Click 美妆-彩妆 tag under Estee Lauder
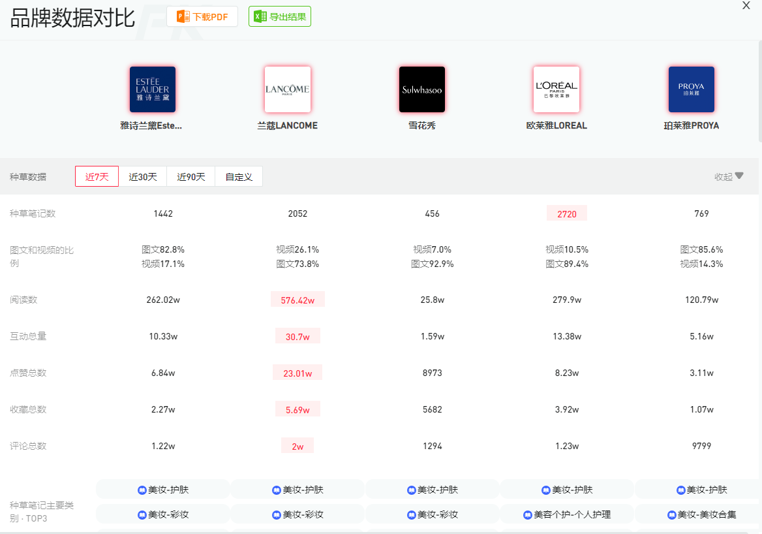Image resolution: width=762 pixels, height=534 pixels. (x=163, y=514)
